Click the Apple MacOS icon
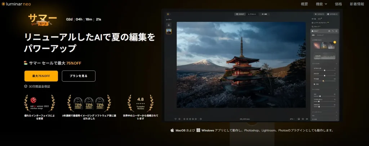This screenshot has width=369, height=146. tap(172, 130)
